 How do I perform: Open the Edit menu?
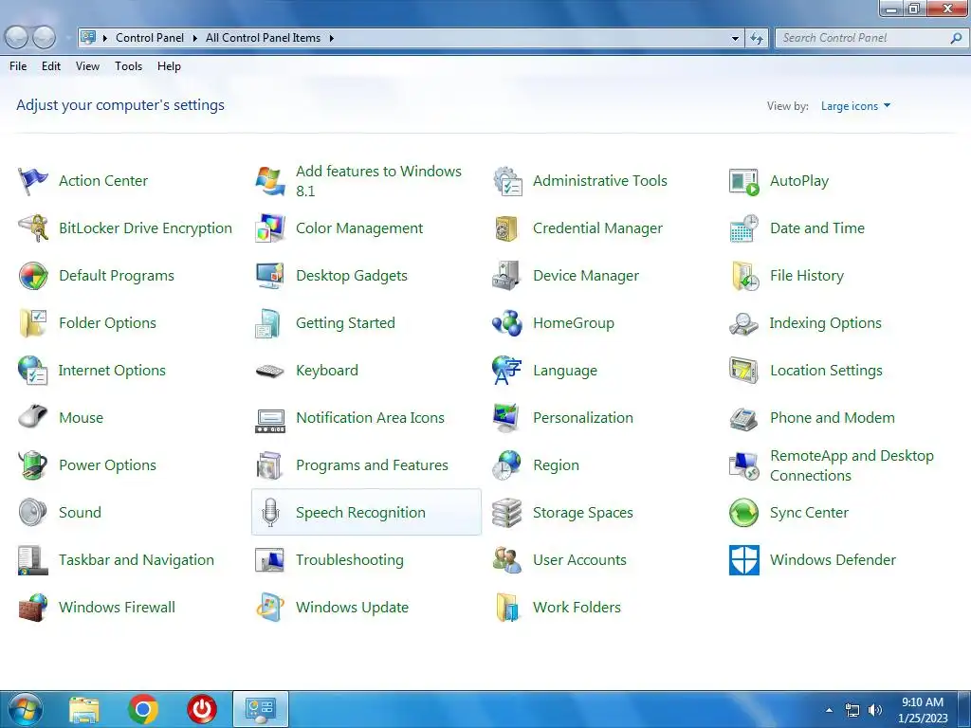coord(51,66)
